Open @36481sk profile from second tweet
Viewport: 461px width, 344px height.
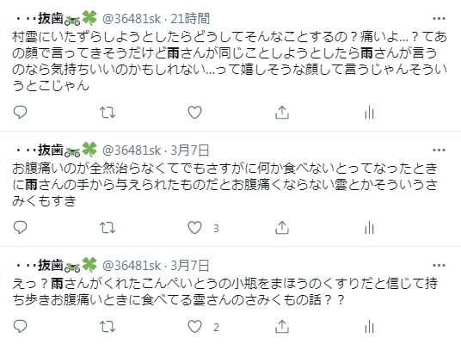click(132, 150)
